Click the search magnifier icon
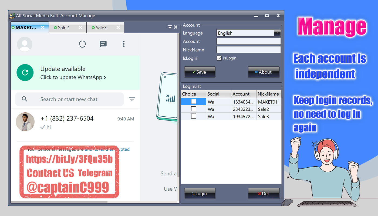Screen dimensions: 378x216 [x=25, y=99]
